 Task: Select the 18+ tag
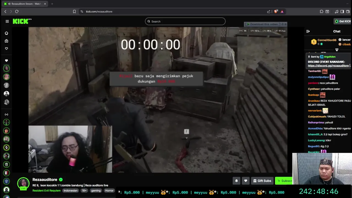point(84,191)
